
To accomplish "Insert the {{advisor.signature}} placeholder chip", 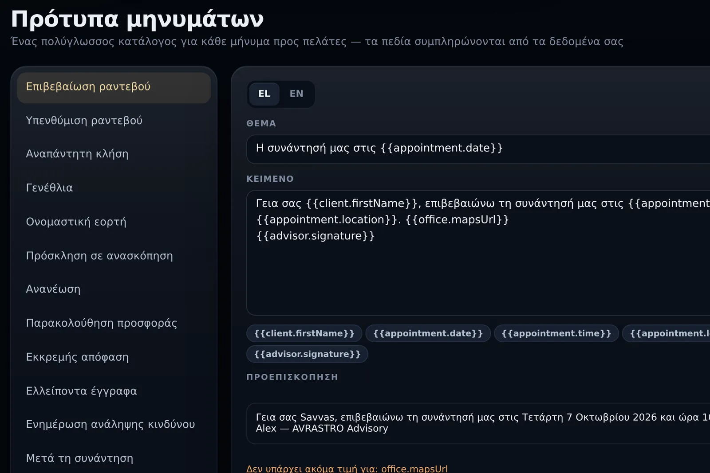I will [x=307, y=354].
